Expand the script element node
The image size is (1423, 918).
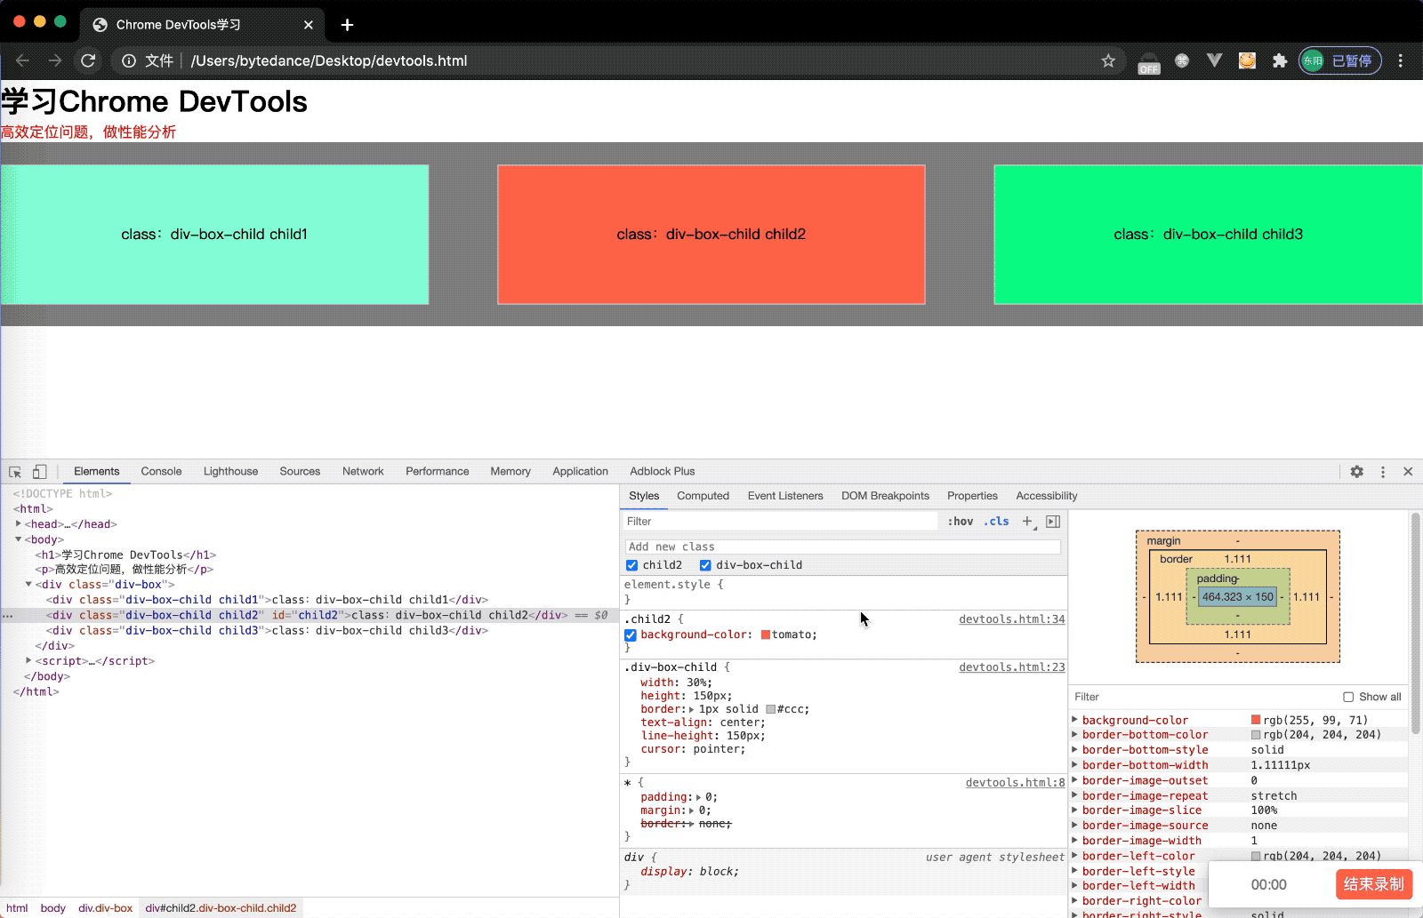coord(29,661)
